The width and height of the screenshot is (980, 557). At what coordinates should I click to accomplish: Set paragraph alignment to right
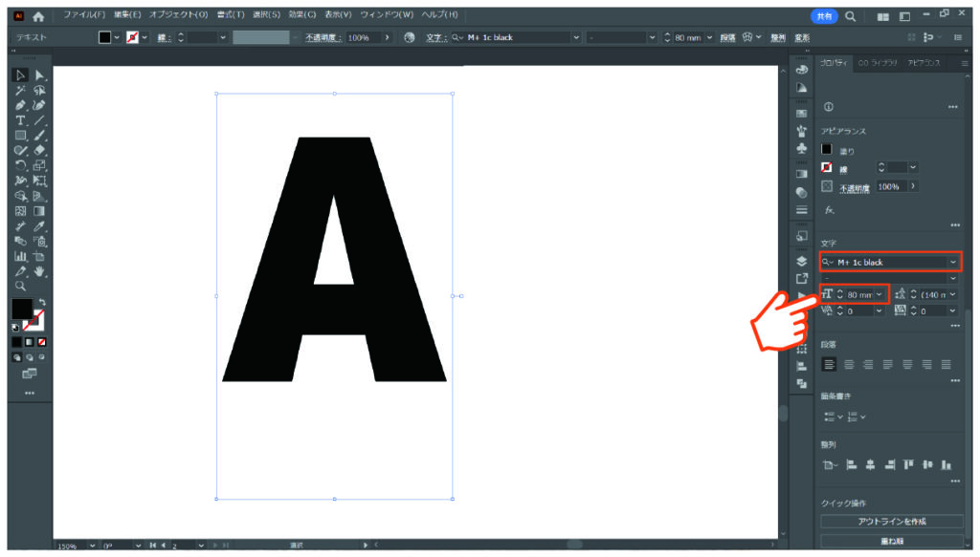(x=868, y=364)
